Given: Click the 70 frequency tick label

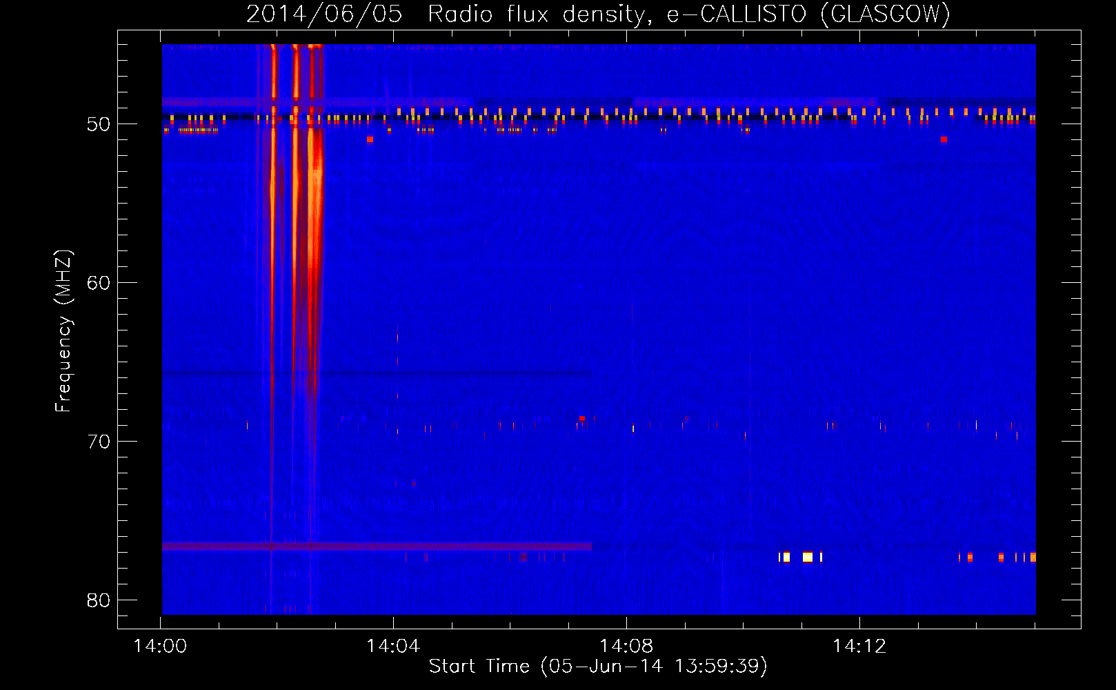Looking at the screenshot, I should pos(99,442).
